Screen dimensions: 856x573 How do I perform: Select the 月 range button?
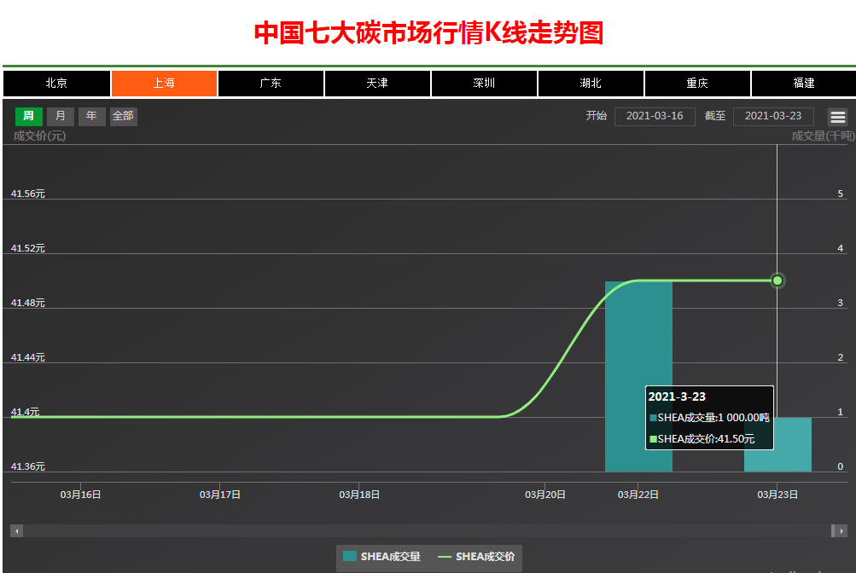pos(60,116)
